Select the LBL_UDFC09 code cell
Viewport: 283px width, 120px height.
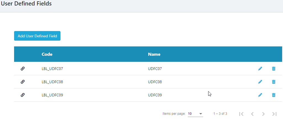click(52, 95)
